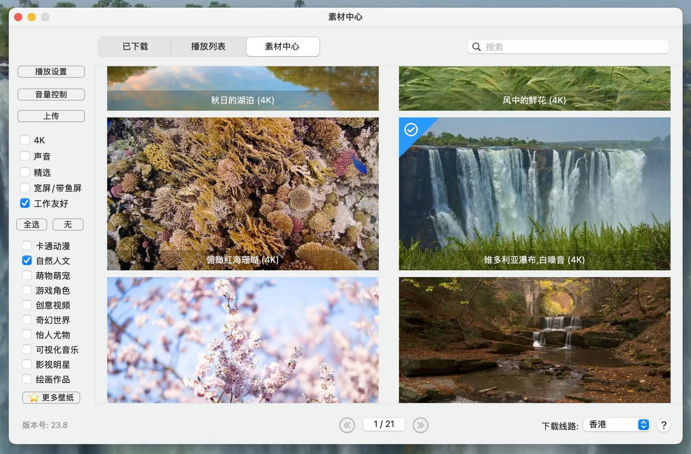Toggle the 自然人文 category checkbox
This screenshot has width=691, height=454.
pyautogui.click(x=27, y=260)
